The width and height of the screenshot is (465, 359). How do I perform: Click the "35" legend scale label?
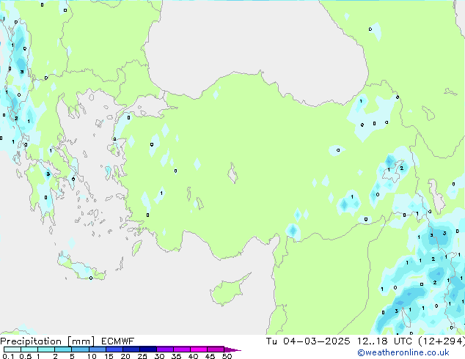pos(176,356)
